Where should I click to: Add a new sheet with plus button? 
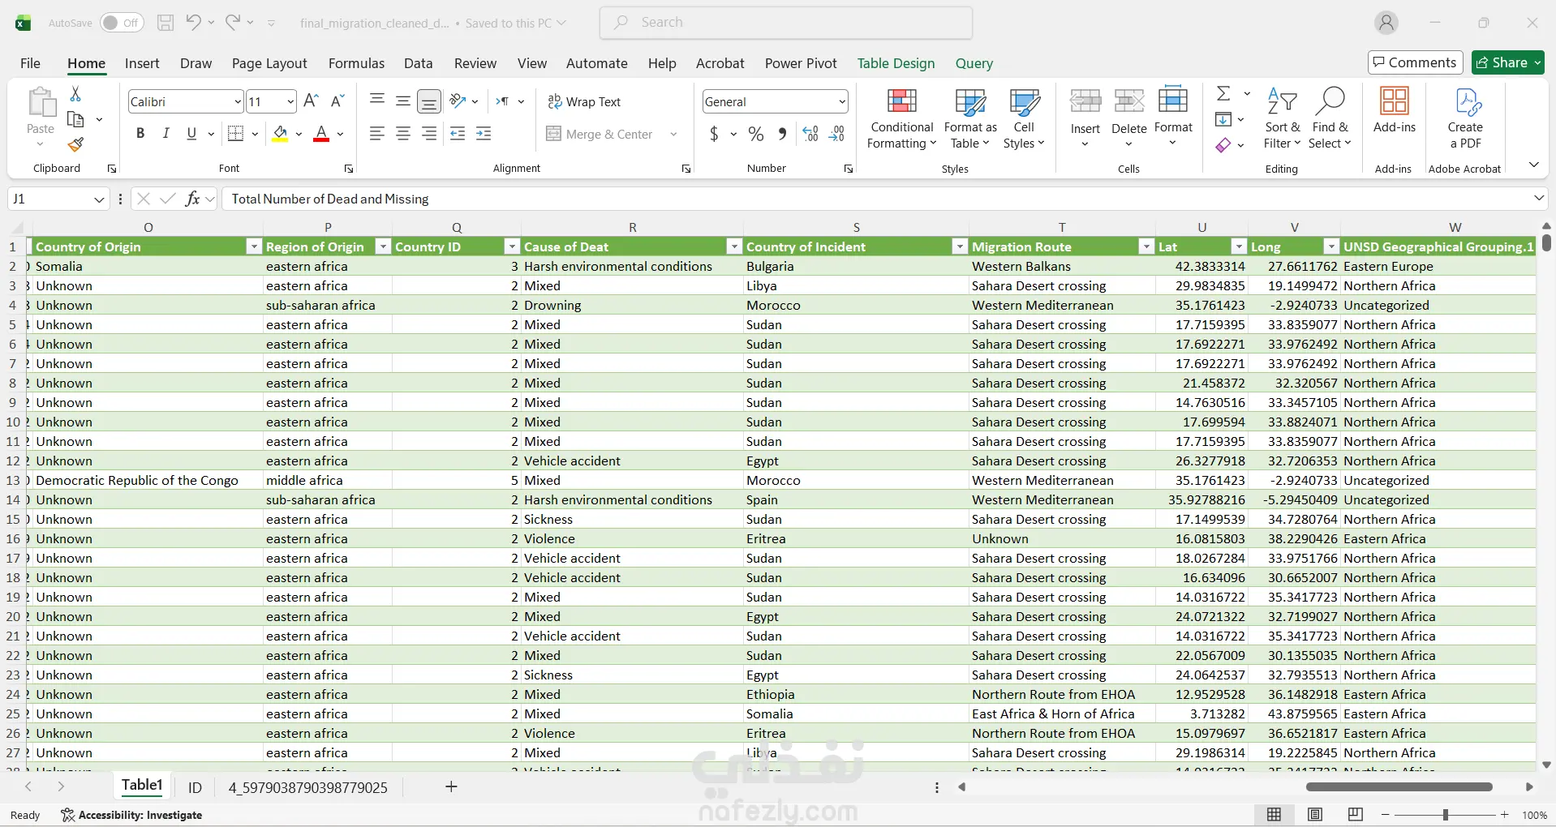pos(451,786)
